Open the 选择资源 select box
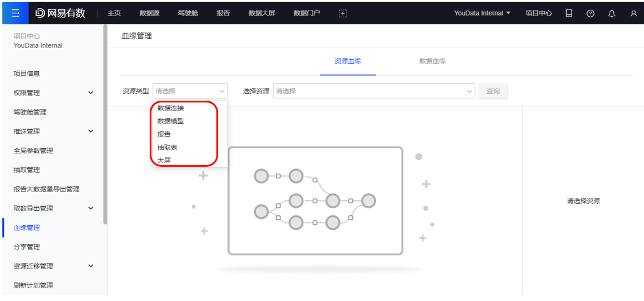 (x=374, y=91)
